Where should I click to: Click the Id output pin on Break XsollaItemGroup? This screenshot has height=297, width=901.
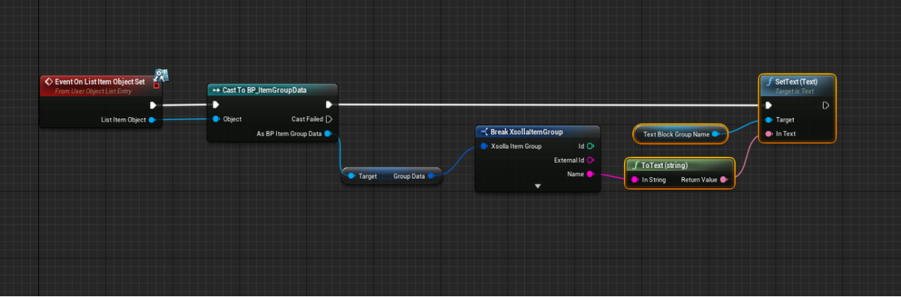point(590,146)
